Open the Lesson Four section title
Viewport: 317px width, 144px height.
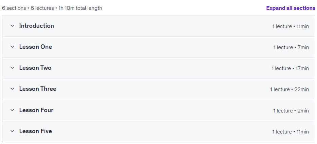coord(36,110)
